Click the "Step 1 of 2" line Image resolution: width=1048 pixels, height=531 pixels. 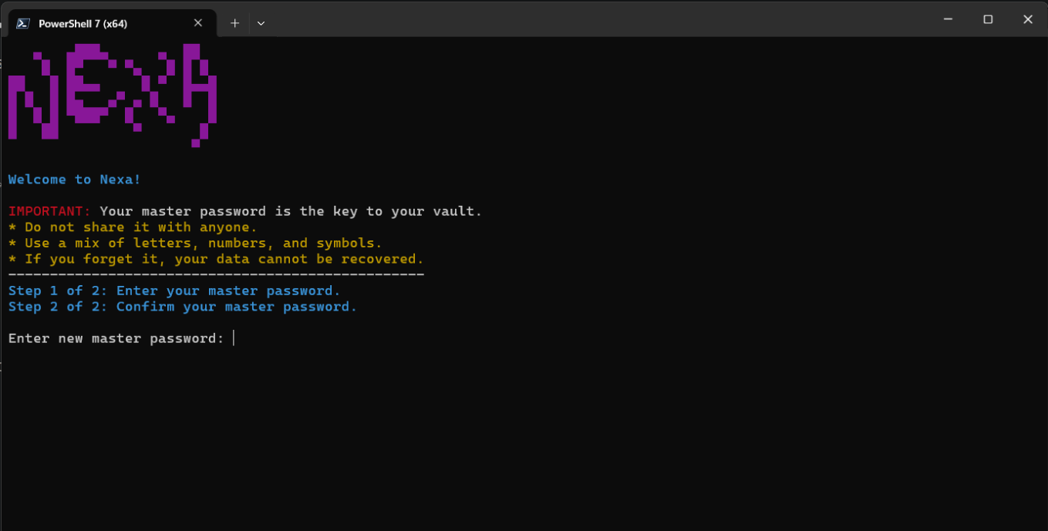click(174, 291)
